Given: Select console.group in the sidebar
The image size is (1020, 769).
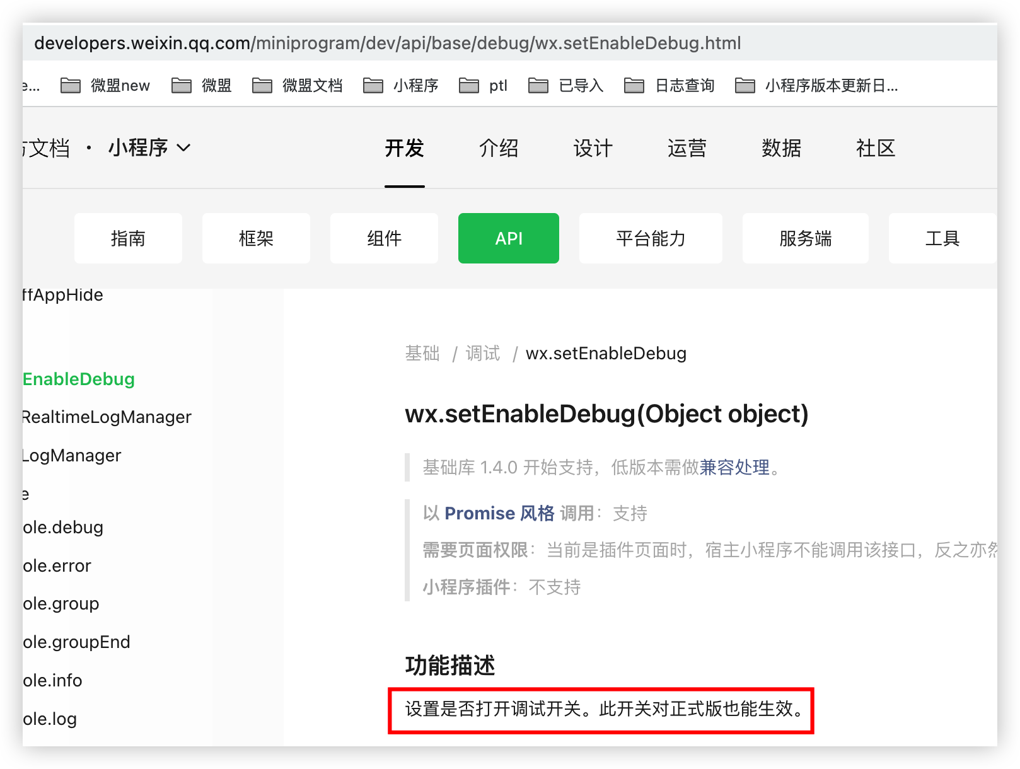Looking at the screenshot, I should click(59, 604).
